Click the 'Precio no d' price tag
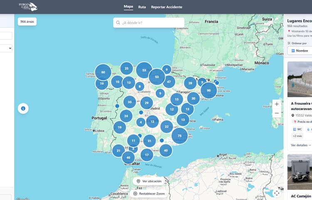 302,122
